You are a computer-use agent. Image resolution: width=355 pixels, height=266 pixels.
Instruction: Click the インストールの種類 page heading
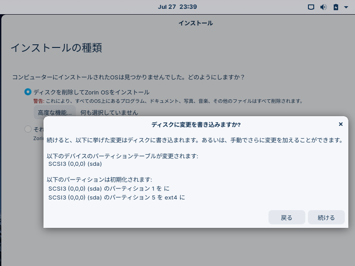point(56,48)
